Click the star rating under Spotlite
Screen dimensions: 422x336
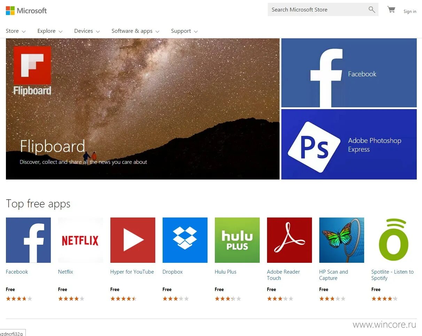point(385,299)
